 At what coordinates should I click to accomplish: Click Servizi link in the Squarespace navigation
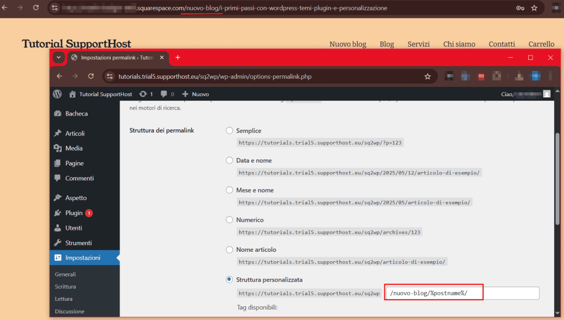[419, 44]
